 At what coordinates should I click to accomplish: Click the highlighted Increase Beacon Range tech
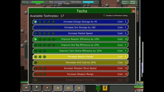click(x=80, y=57)
